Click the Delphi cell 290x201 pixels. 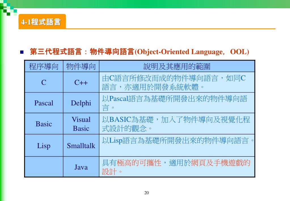81,103
